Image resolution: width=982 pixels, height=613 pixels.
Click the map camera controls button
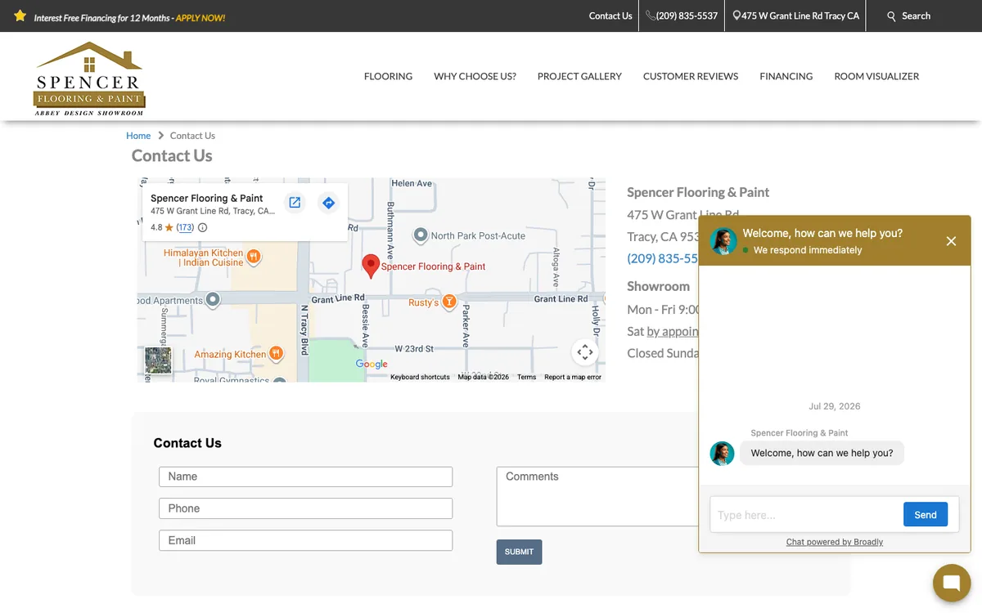[585, 352]
